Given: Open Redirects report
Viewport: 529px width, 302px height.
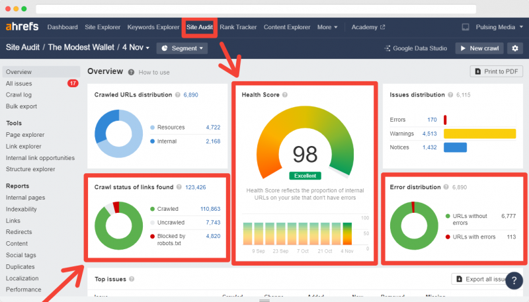Looking at the screenshot, I should pos(19,232).
